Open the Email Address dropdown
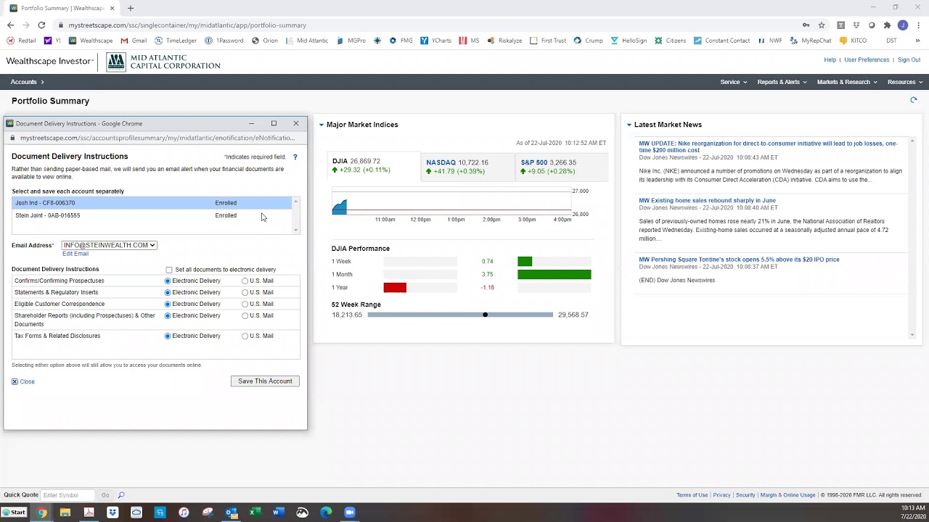Viewport: 929px width, 522px height. coord(109,245)
